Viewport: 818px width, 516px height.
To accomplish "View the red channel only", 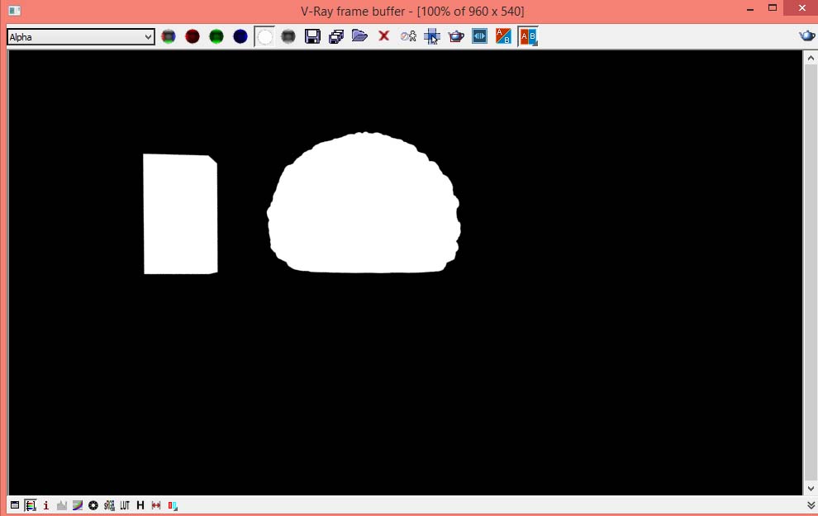I will (193, 36).
